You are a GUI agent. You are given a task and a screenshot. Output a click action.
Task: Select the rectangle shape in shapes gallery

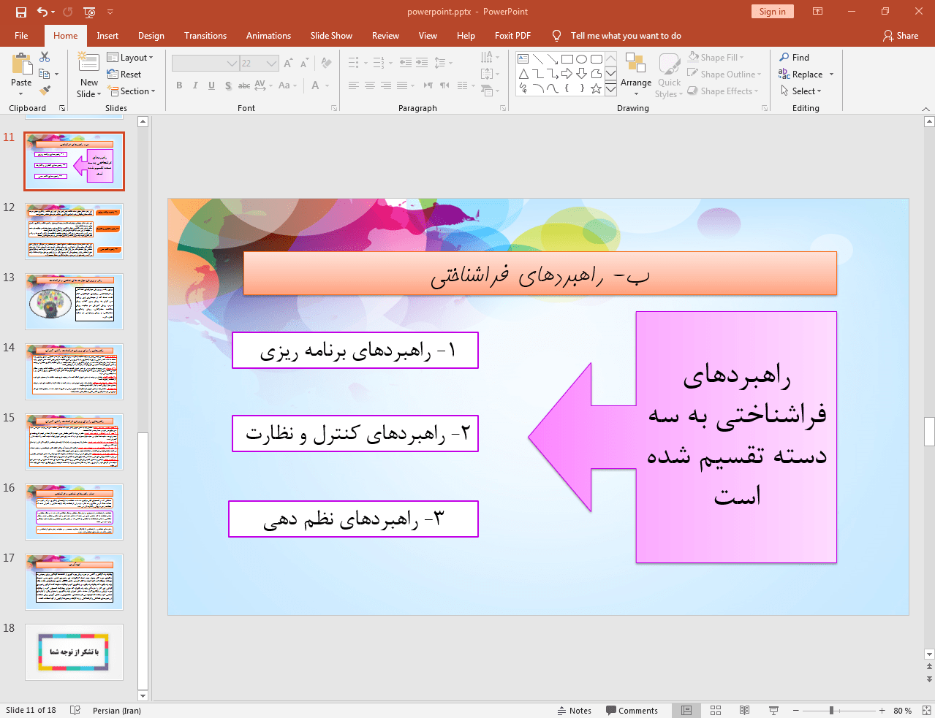tap(567, 59)
